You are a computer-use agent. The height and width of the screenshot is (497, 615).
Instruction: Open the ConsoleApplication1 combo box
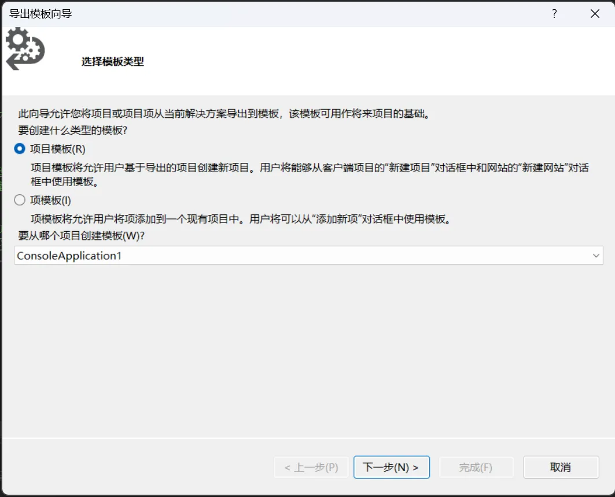[x=301, y=255]
